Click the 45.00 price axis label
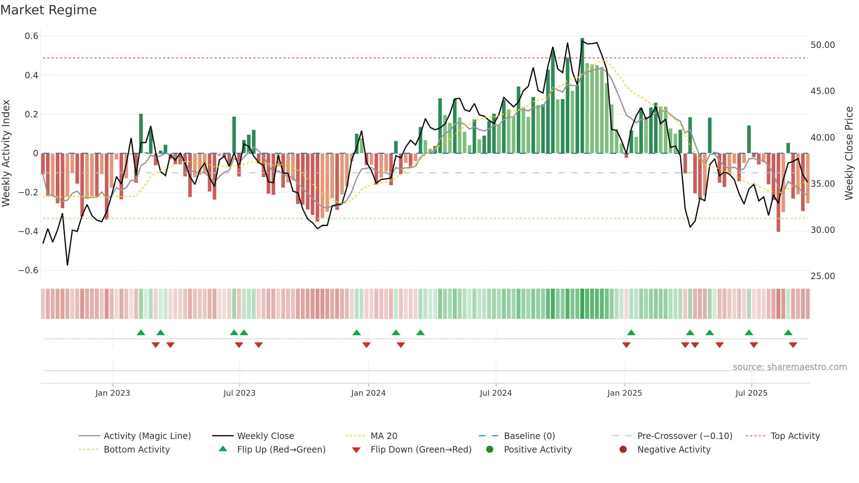The width and height of the screenshot is (859, 483). (x=823, y=91)
